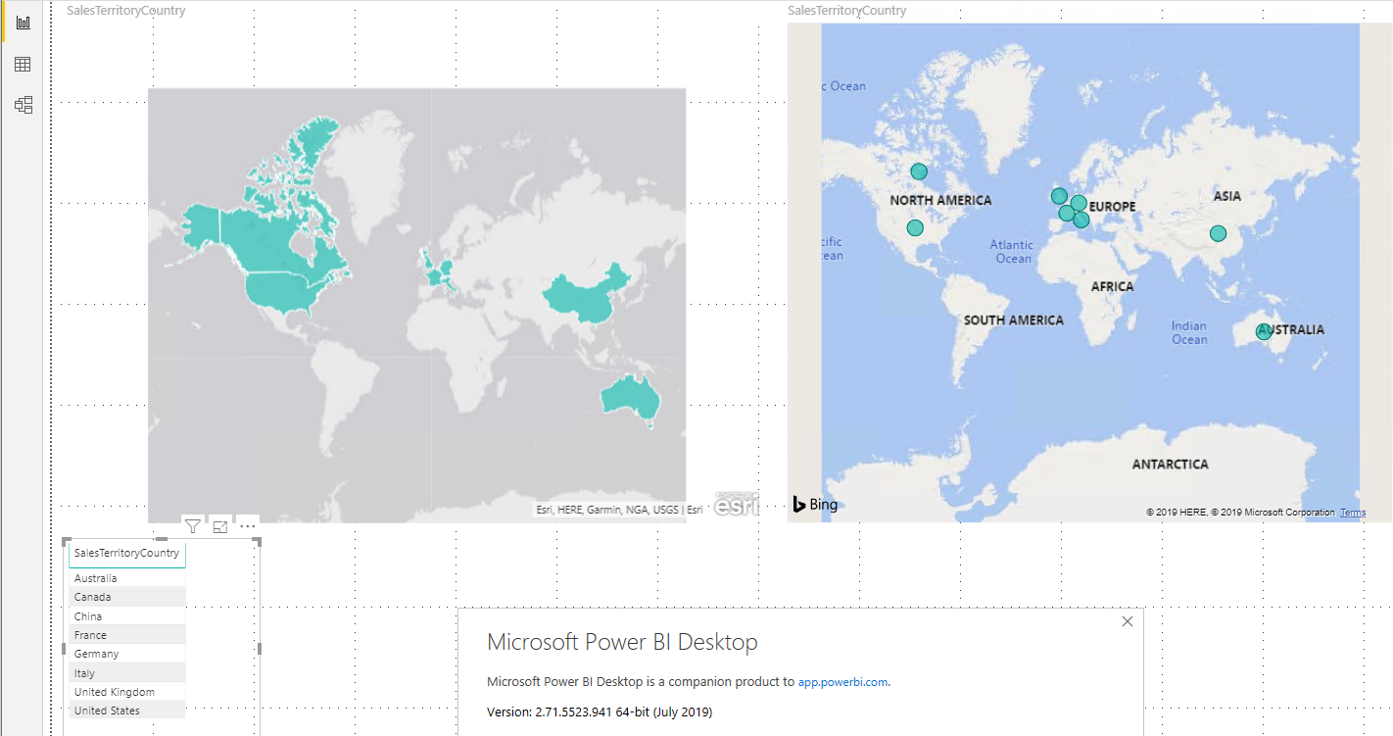This screenshot has width=1393, height=736.
Task: Open the Terms link on Bing map
Action: tap(1353, 513)
